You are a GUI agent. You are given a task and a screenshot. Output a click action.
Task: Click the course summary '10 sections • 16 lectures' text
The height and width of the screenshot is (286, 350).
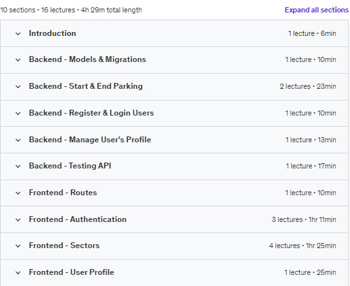point(38,10)
